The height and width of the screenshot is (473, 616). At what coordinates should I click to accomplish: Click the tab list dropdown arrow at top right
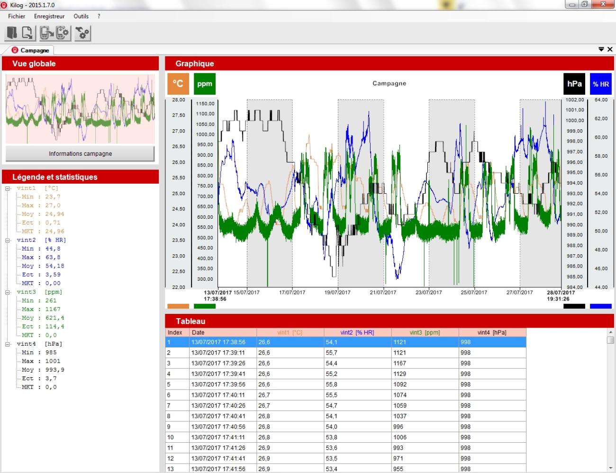[601, 49]
